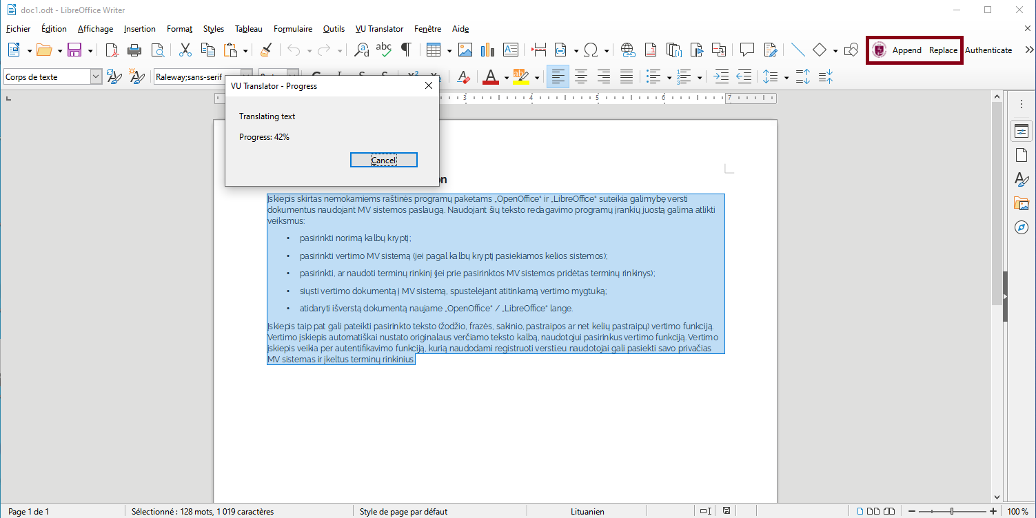The width and height of the screenshot is (1036, 518).
Task: Expand the Save dropdown arrow
Action: (89, 50)
